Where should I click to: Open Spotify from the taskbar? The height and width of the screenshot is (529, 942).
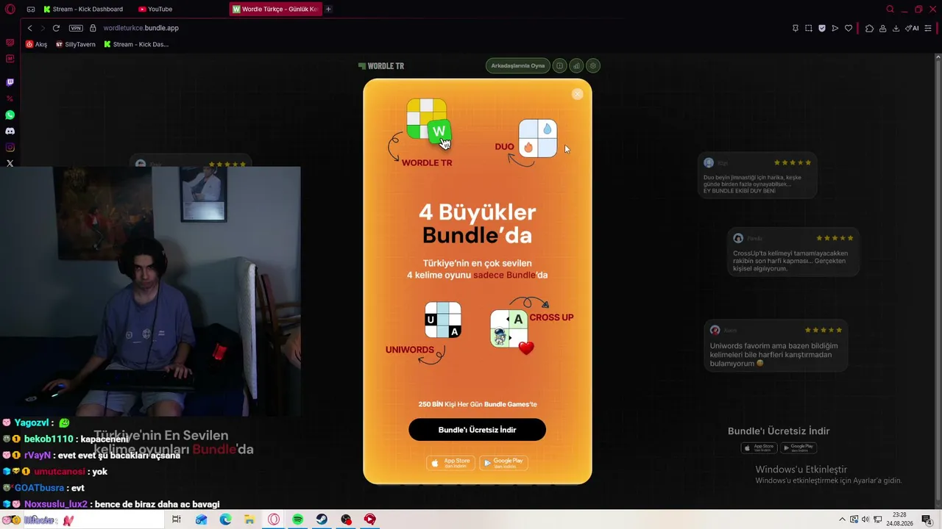click(x=297, y=519)
